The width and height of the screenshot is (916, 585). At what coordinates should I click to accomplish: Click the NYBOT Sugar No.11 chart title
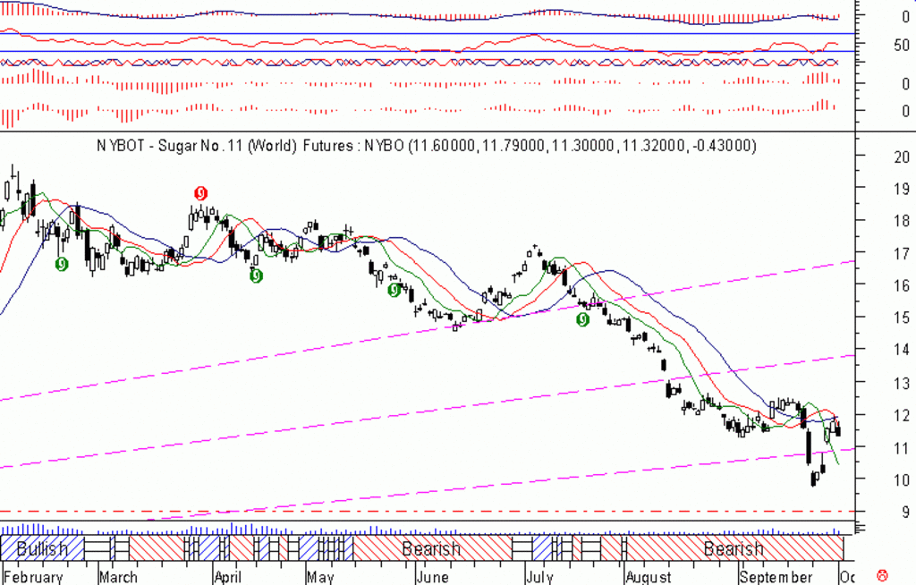(x=427, y=146)
